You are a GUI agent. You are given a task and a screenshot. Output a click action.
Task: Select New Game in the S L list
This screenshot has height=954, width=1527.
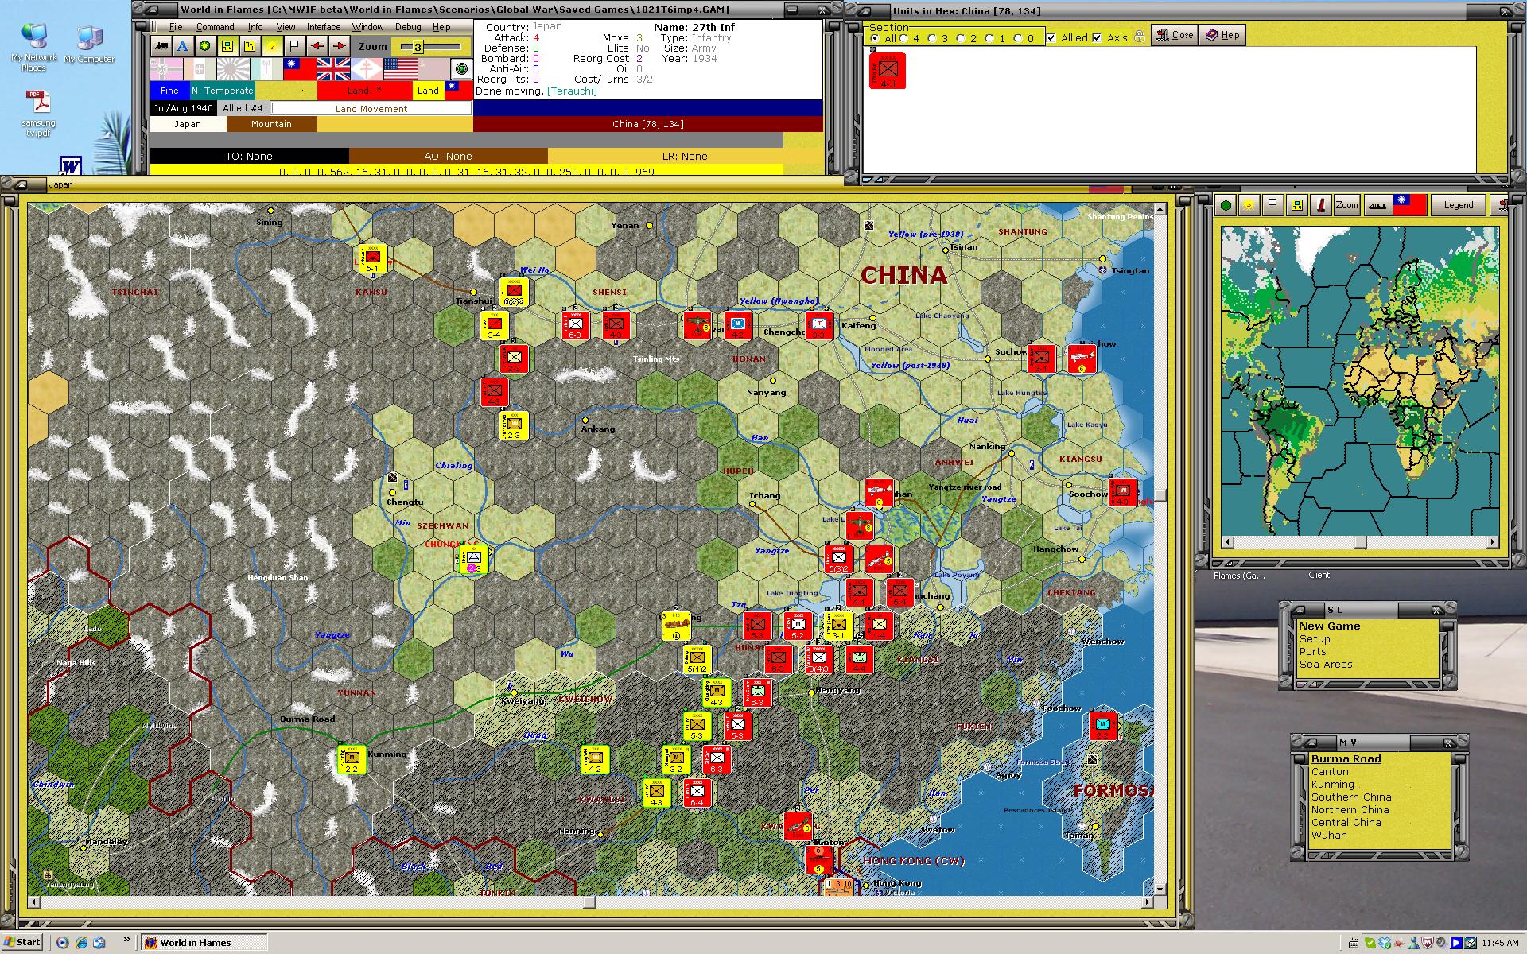point(1330,626)
